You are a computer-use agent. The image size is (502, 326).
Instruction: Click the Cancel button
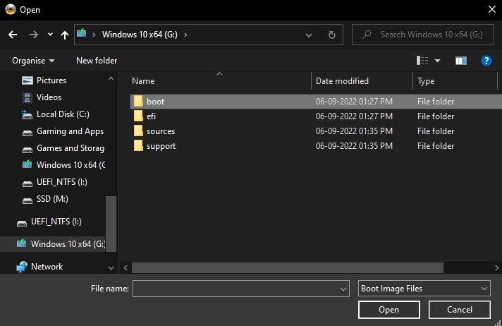pos(460,310)
